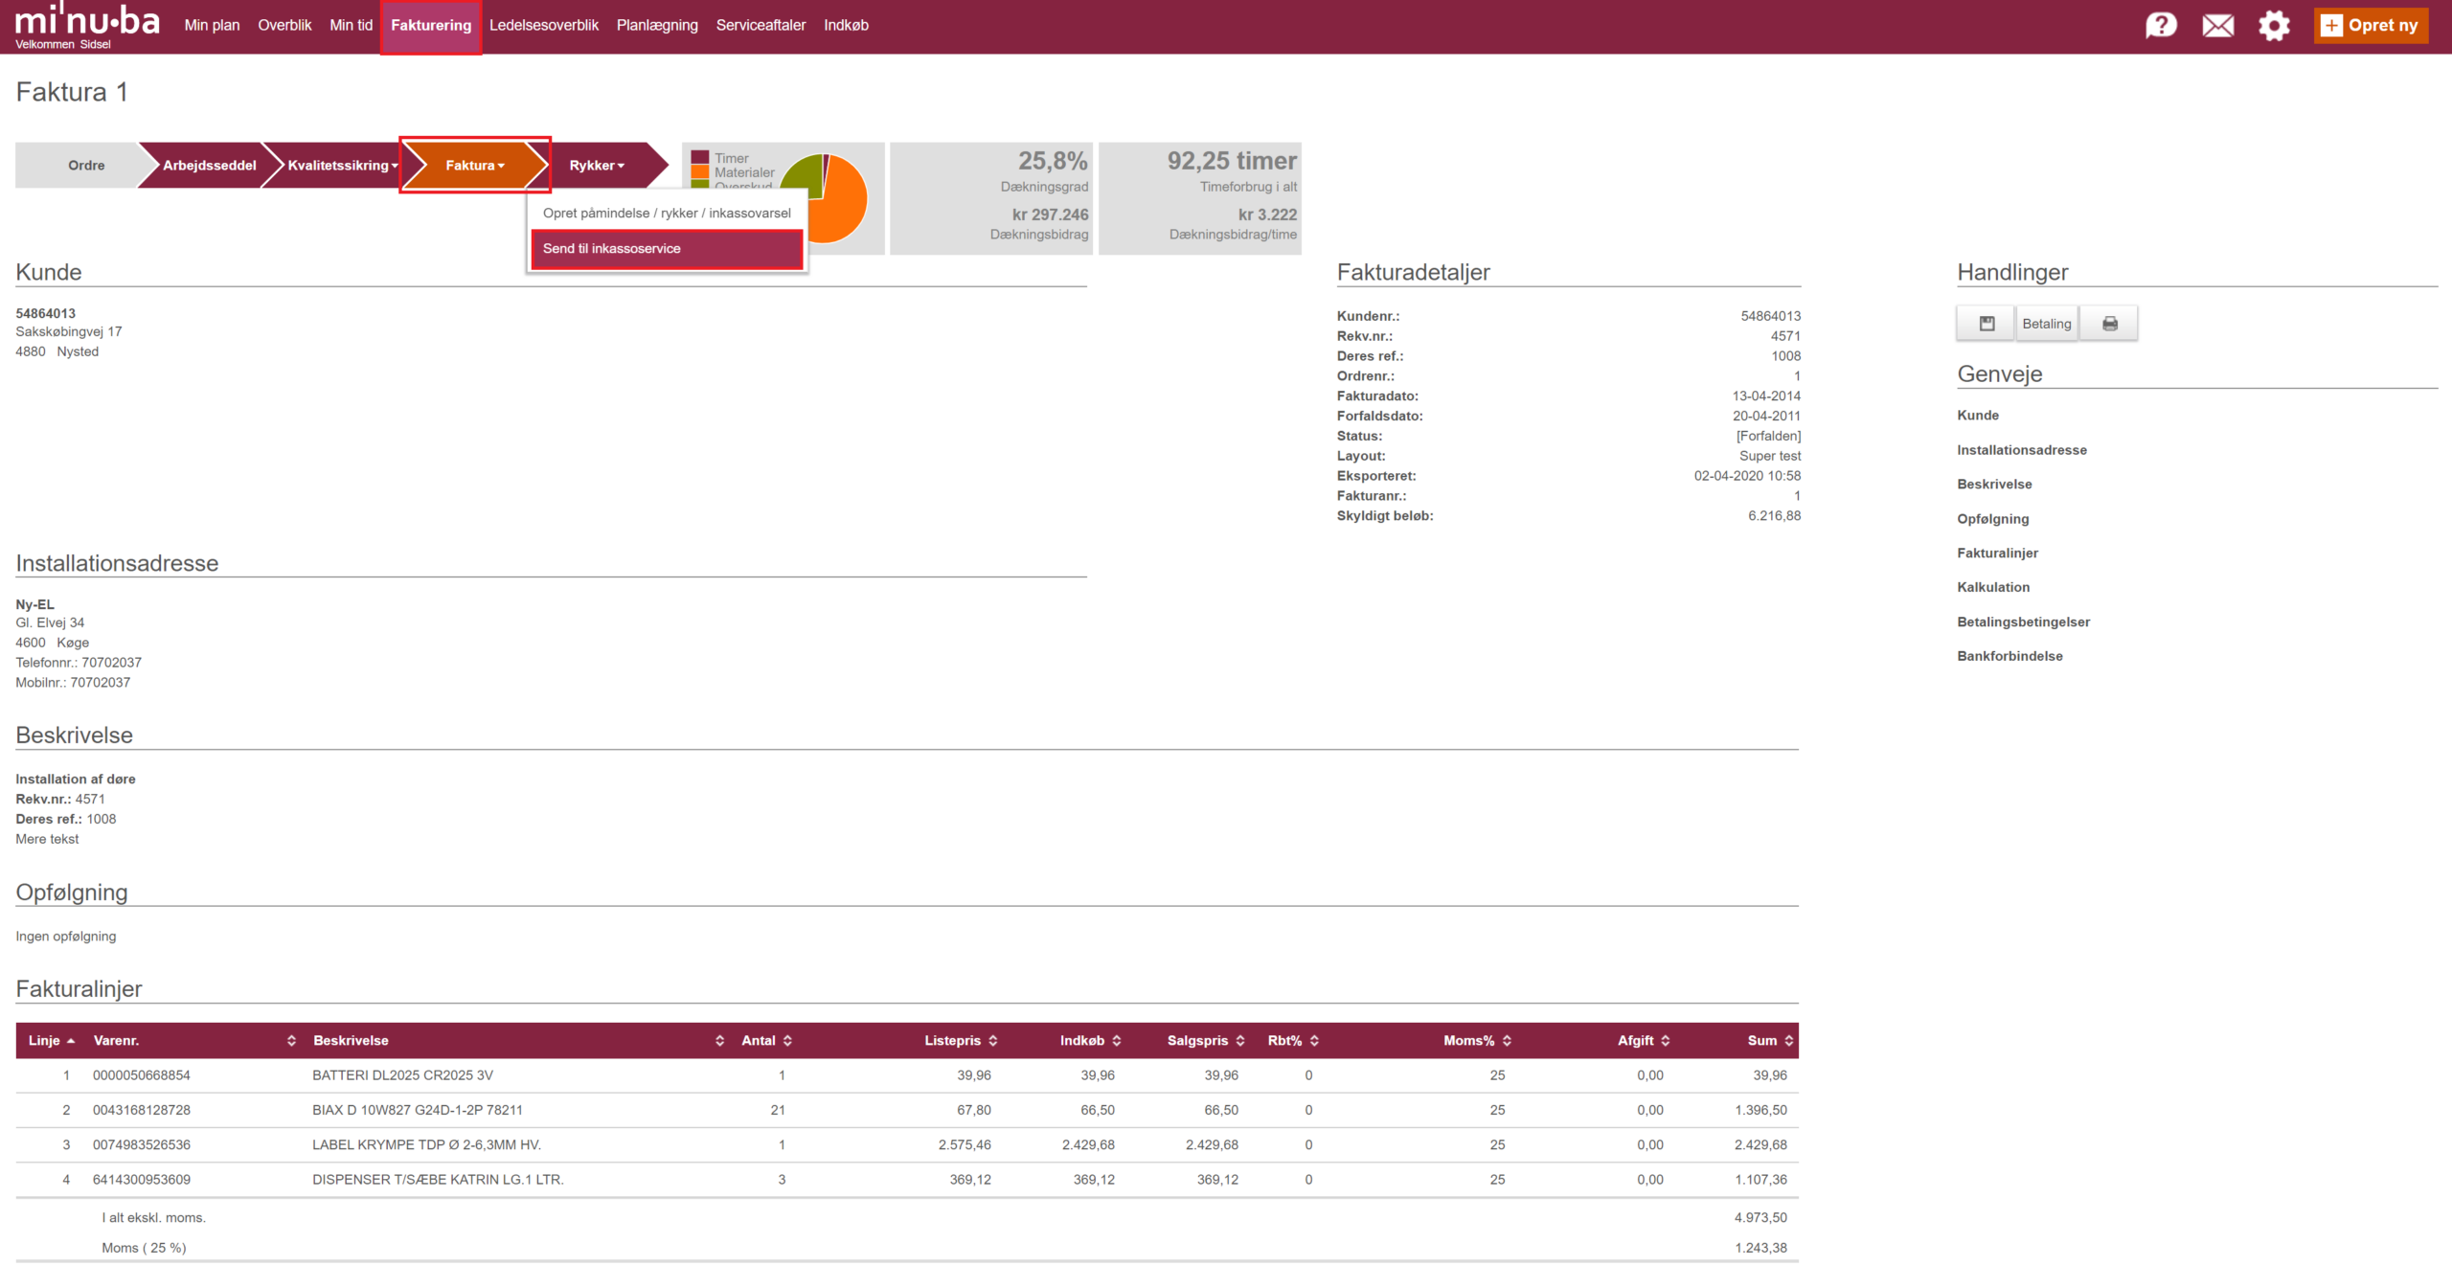This screenshot has height=1266, width=2452.
Task: Click the Ny-EL installation address name
Action: [34, 604]
